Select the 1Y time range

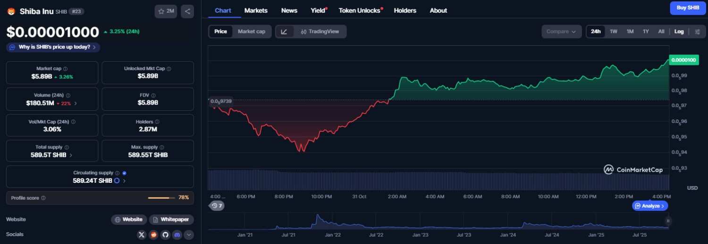[646, 32]
